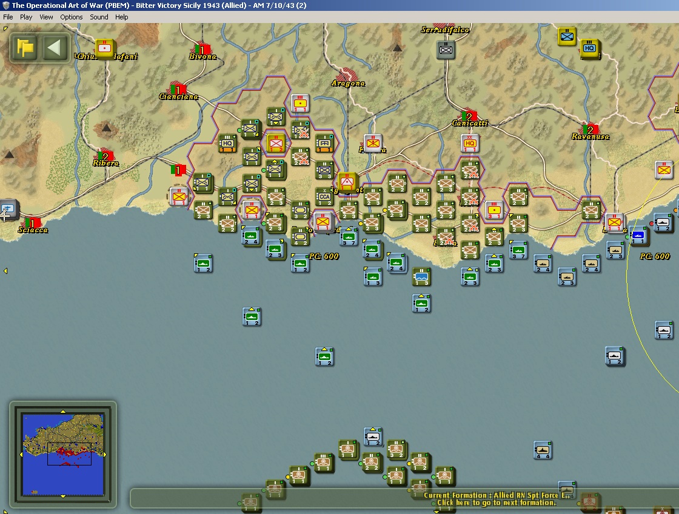Select the green armor unit marked 3-2
The width and height of the screenshot is (679, 514).
pyautogui.click(x=300, y=210)
